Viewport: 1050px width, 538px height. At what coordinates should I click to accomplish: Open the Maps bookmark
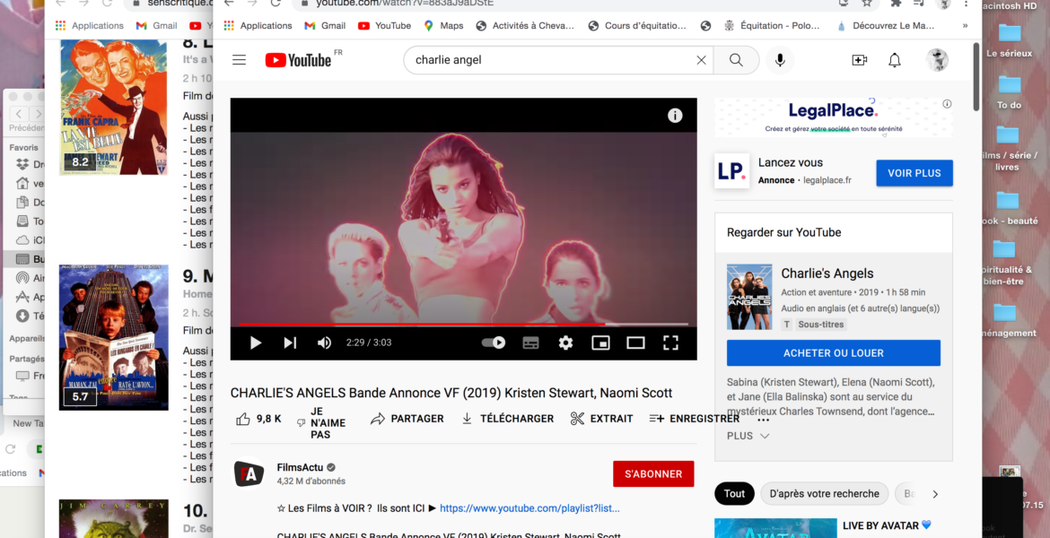pyautogui.click(x=443, y=25)
